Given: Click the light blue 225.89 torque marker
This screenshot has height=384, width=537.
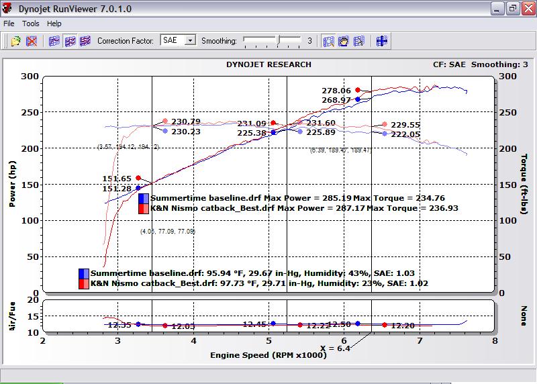Looking at the screenshot, I should tap(300, 132).
